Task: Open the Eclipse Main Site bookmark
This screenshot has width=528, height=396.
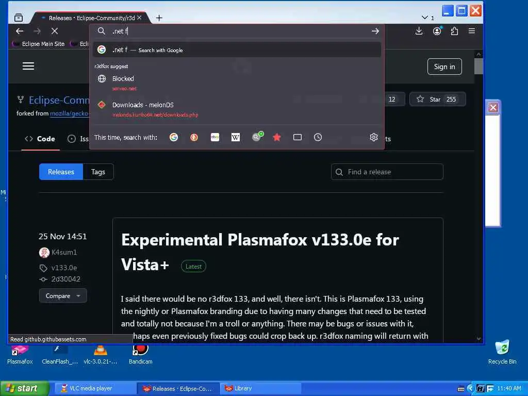Action: point(39,44)
